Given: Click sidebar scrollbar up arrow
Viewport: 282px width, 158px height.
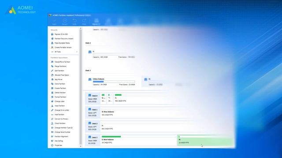Looking at the screenshot, I should click(x=81, y=28).
